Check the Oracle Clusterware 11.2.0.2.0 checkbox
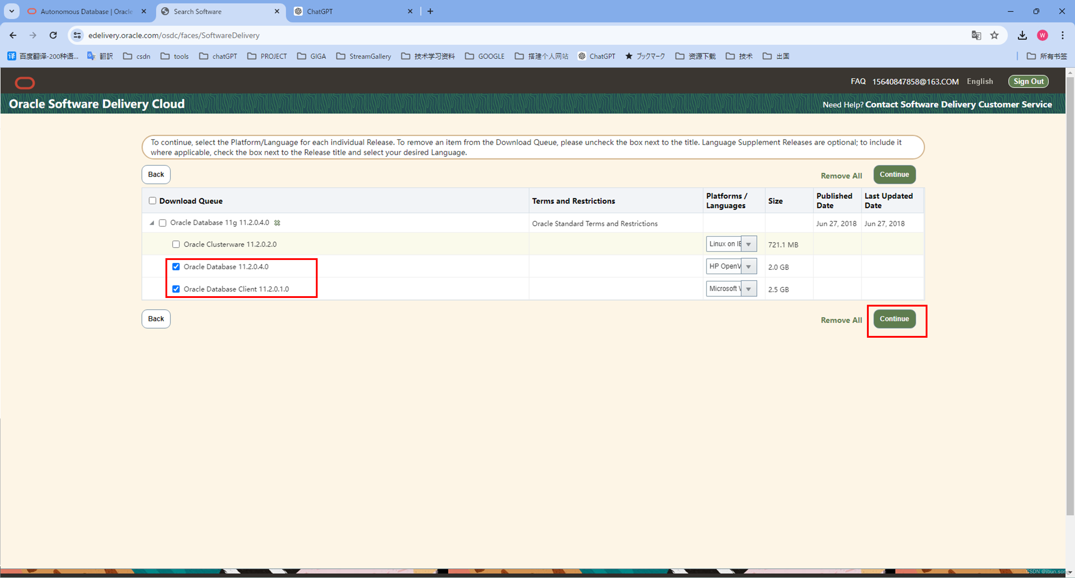1075x578 pixels. point(176,244)
